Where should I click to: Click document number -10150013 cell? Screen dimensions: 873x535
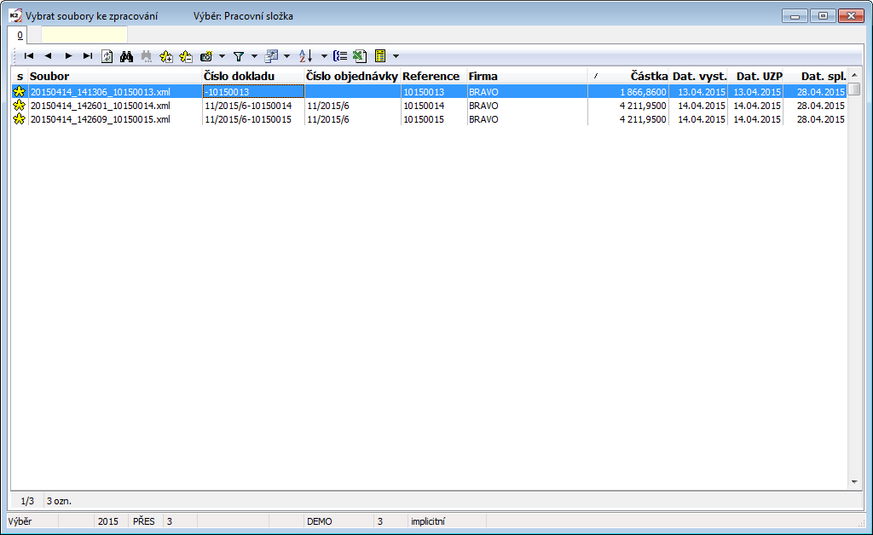pos(253,92)
